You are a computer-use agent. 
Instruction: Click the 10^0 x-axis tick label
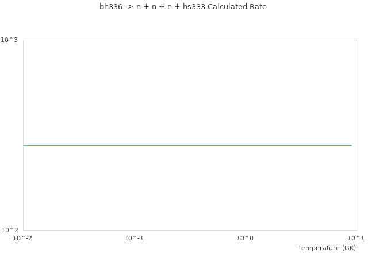click(245, 238)
